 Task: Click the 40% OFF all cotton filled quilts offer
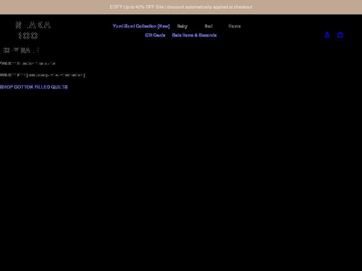[28, 63]
